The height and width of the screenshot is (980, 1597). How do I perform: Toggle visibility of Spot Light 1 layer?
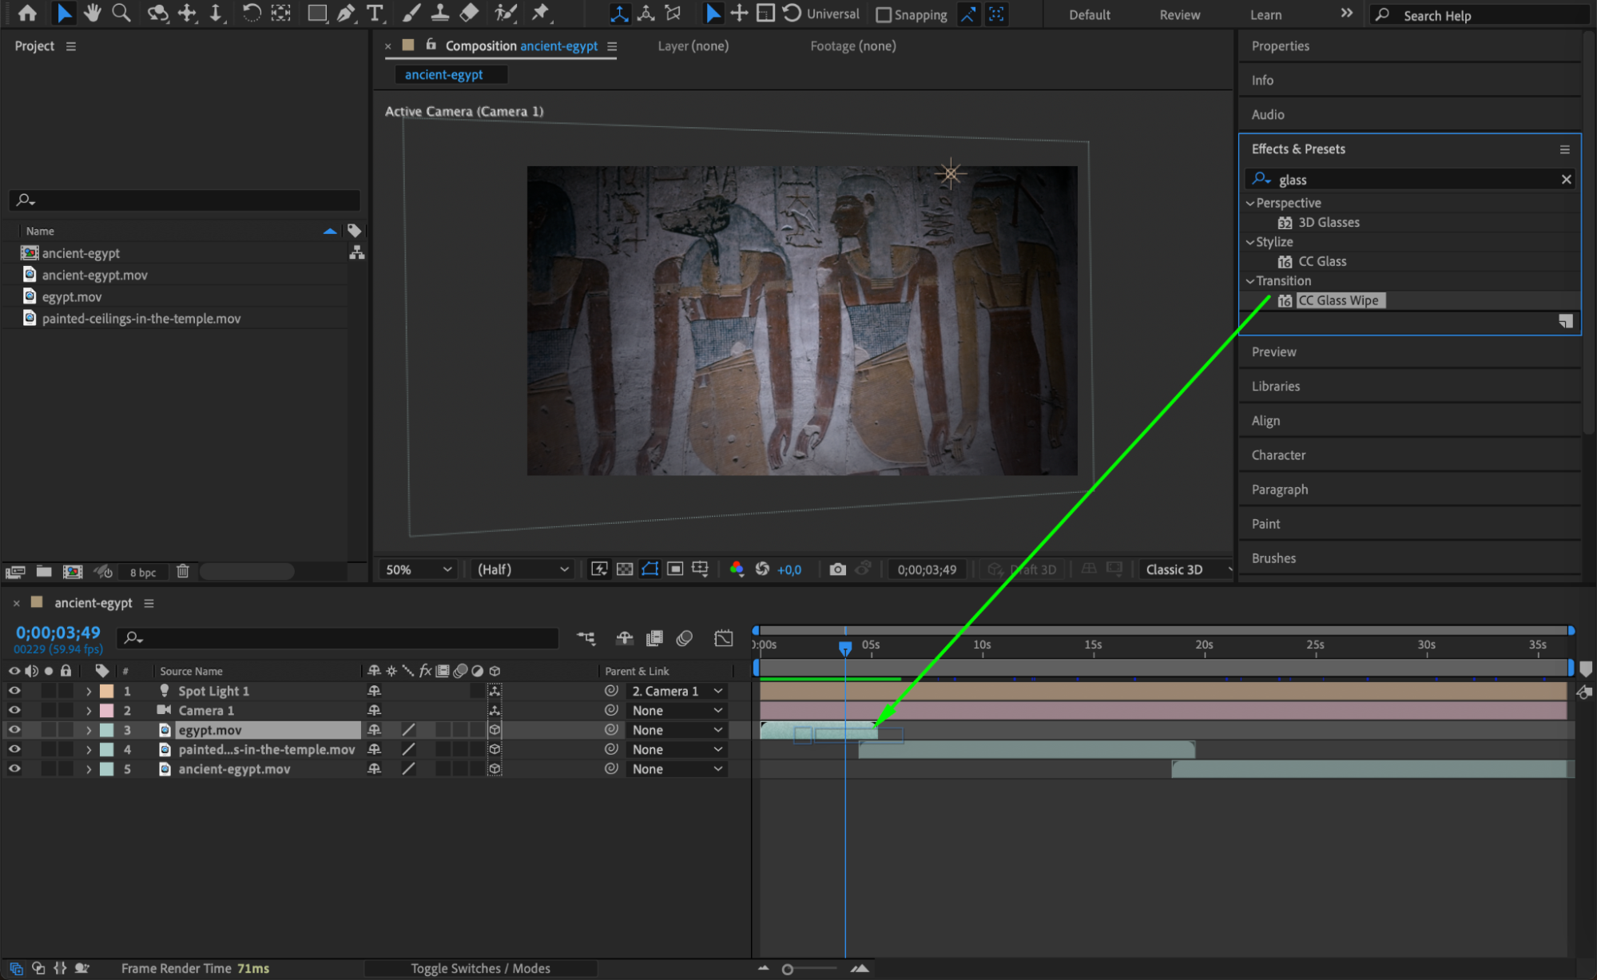pos(14,691)
